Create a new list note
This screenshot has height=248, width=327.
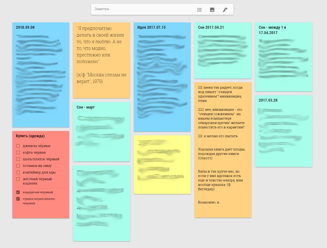pyautogui.click(x=199, y=9)
